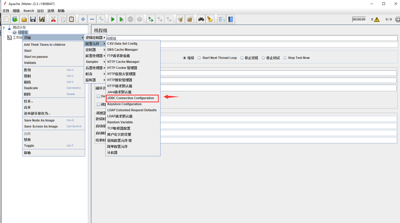
Task: Open the 运行 menu in menu bar
Action: point(40,11)
